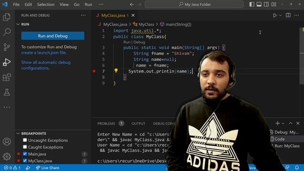The image size is (304, 171).
Task: Toggle the bottom panel layout
Action: click(259, 4)
